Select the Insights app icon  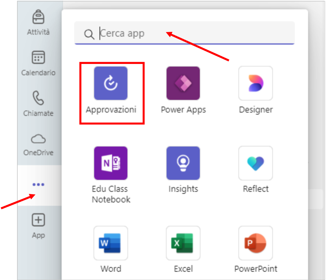(183, 163)
